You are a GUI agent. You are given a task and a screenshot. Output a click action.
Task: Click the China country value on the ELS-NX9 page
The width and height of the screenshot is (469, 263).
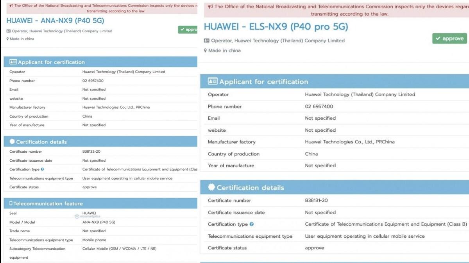[x=311, y=154]
